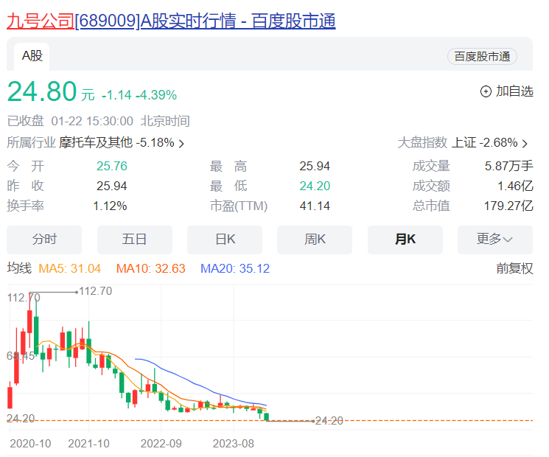
Task: Switch to the 周K chart tab
Action: [x=315, y=240]
